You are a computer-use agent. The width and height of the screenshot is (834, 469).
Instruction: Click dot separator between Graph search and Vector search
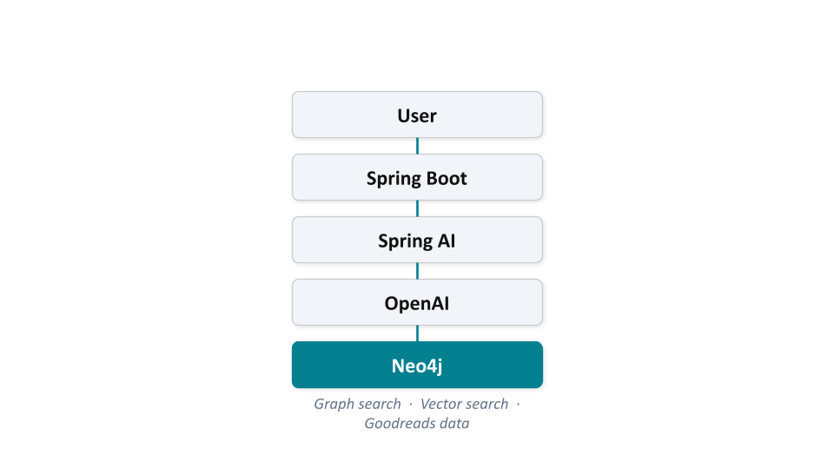tap(411, 405)
